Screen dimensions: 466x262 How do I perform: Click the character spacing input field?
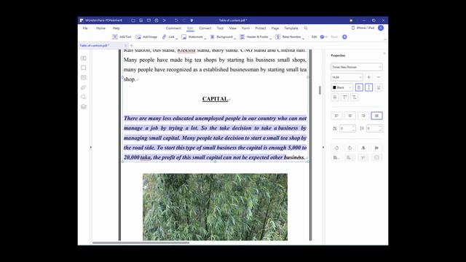pos(347,128)
